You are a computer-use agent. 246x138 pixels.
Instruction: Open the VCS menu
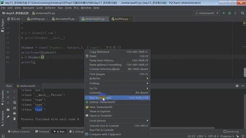tap(76, 8)
